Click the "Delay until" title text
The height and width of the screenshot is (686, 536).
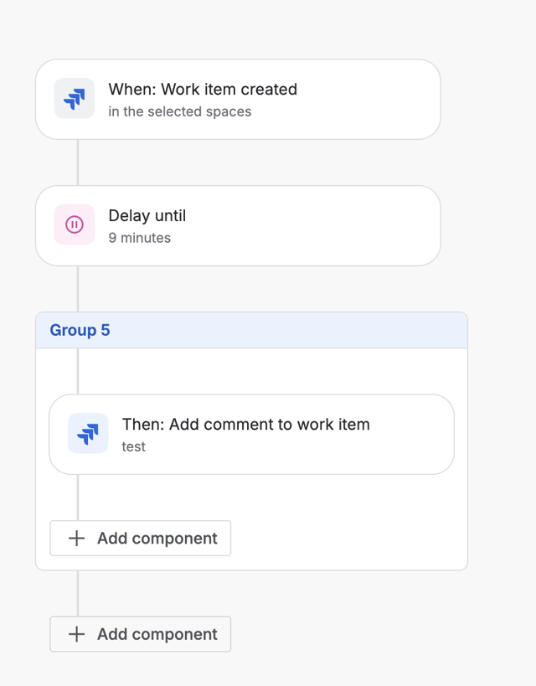click(x=147, y=215)
